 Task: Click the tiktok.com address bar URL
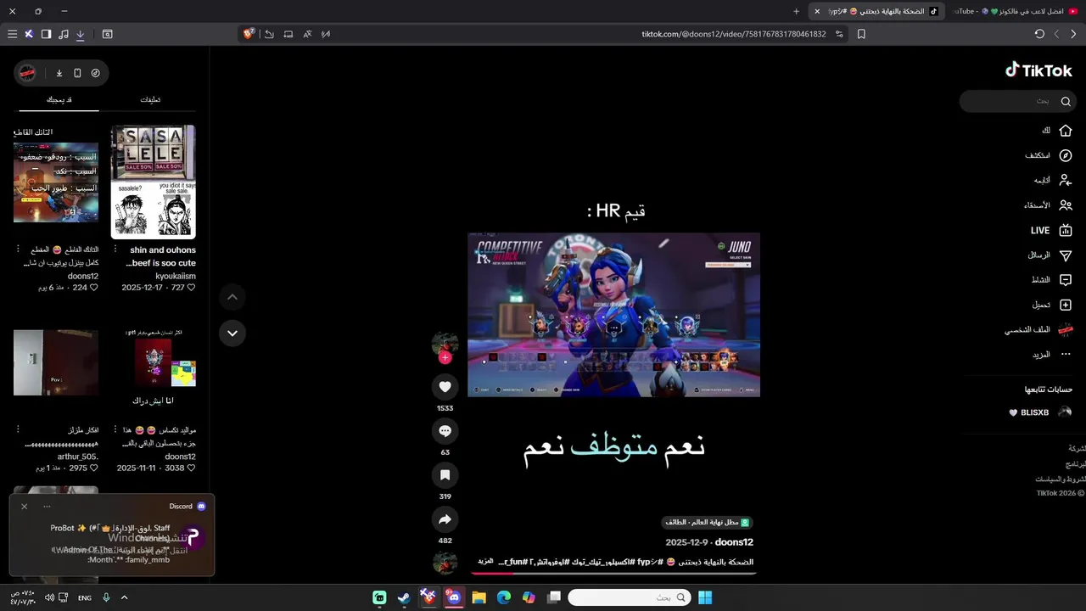[x=733, y=34]
